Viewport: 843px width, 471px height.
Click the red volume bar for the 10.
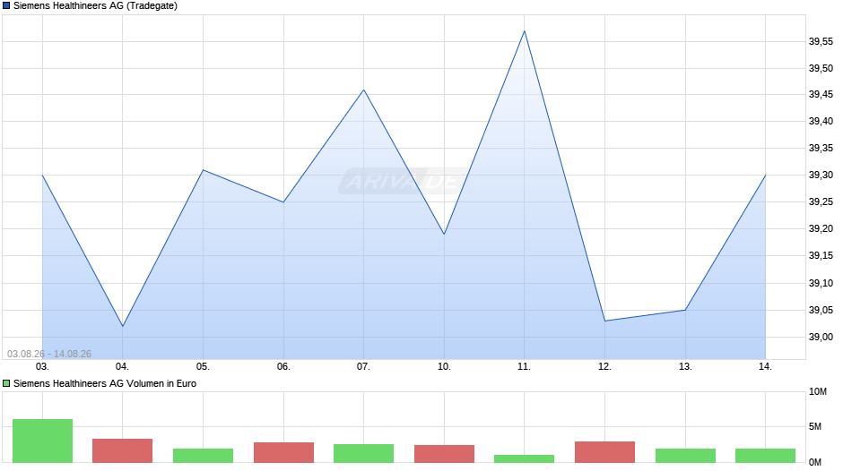click(x=445, y=454)
